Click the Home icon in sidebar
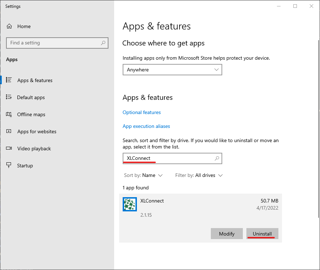The width and height of the screenshot is (320, 270). [9, 26]
